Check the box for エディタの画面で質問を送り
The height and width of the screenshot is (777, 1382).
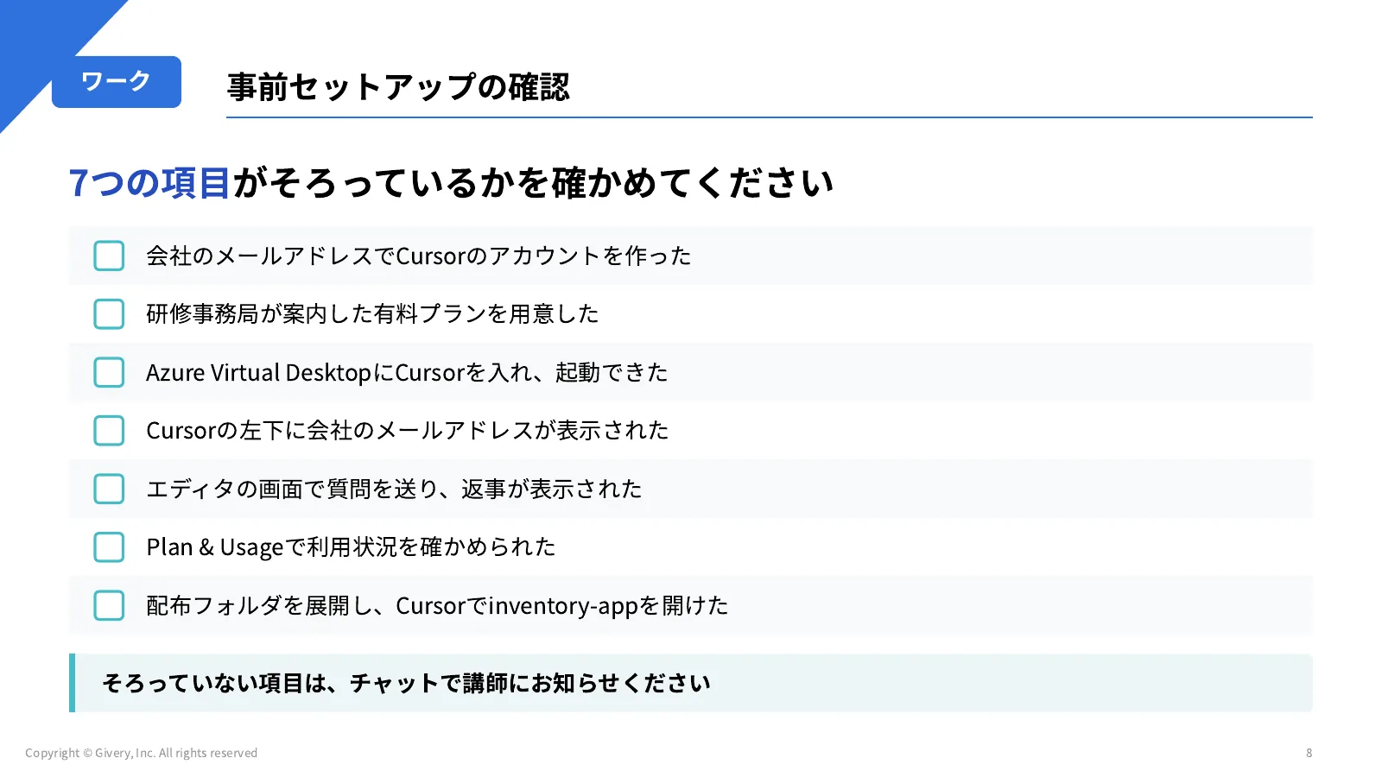click(109, 489)
